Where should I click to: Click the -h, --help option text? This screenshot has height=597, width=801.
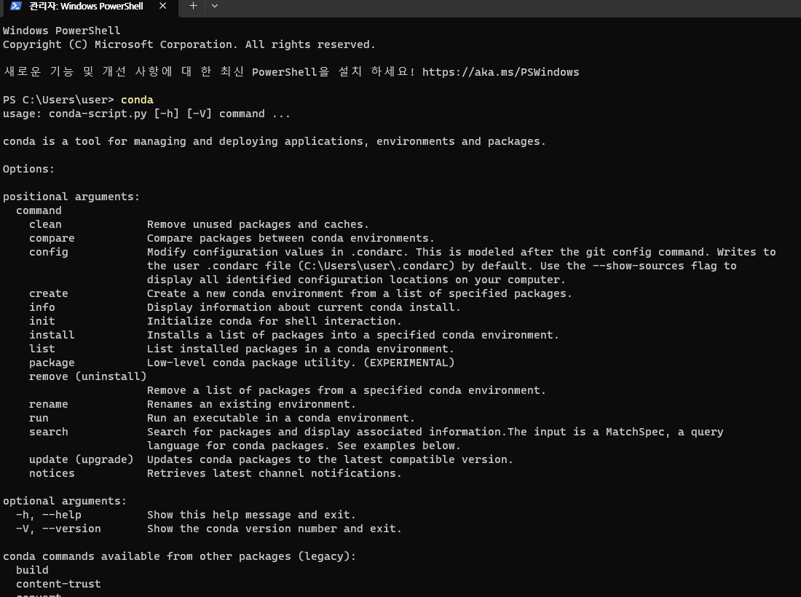(x=49, y=515)
